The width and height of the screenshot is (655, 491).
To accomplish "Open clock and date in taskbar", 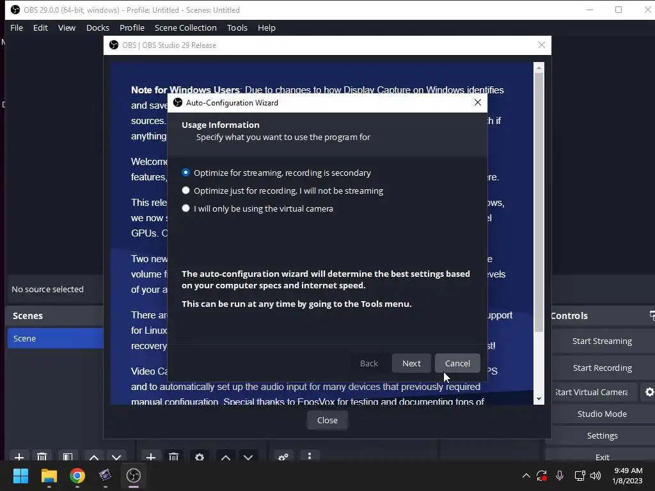I will pyautogui.click(x=628, y=476).
